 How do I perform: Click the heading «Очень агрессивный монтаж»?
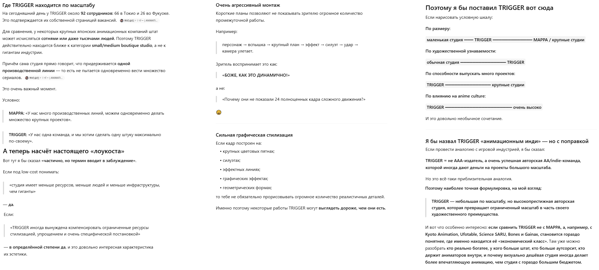click(x=248, y=5)
